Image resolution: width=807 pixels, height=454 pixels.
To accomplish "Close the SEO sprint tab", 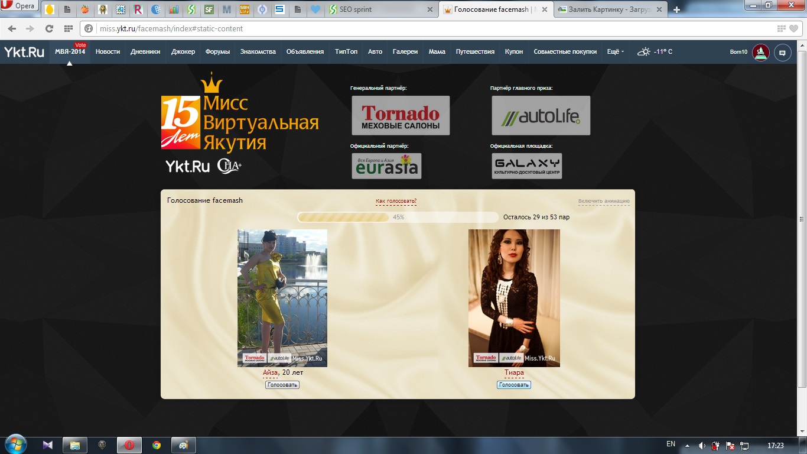I will [x=430, y=9].
